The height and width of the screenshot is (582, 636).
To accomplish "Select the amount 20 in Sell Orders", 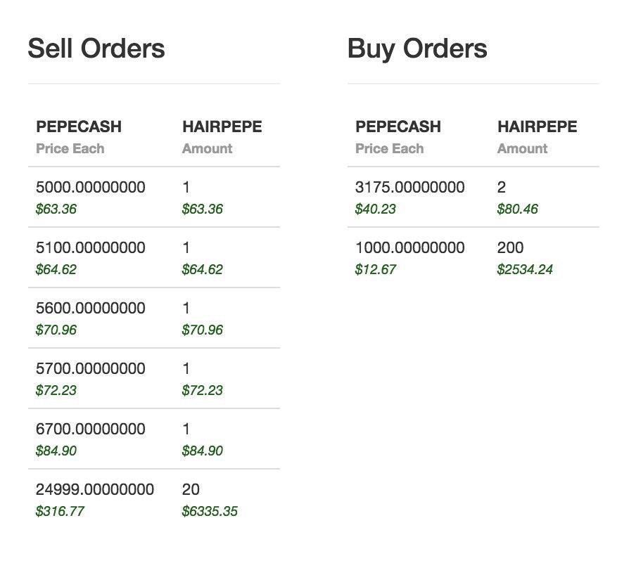I will pyautogui.click(x=191, y=490).
